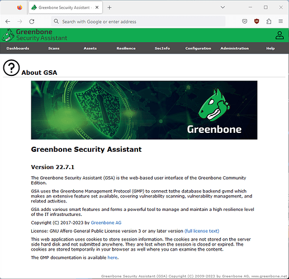Open the Pocket save icon in toolbar
Screen dimensions: 289x279
[x=245, y=21]
